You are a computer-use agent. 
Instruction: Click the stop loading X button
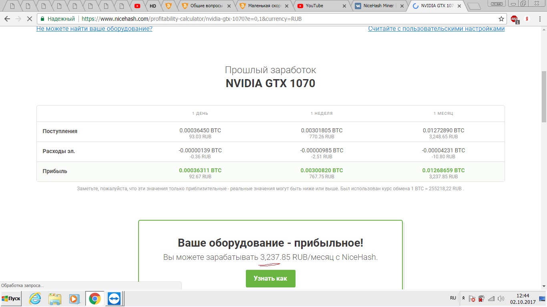[29, 19]
